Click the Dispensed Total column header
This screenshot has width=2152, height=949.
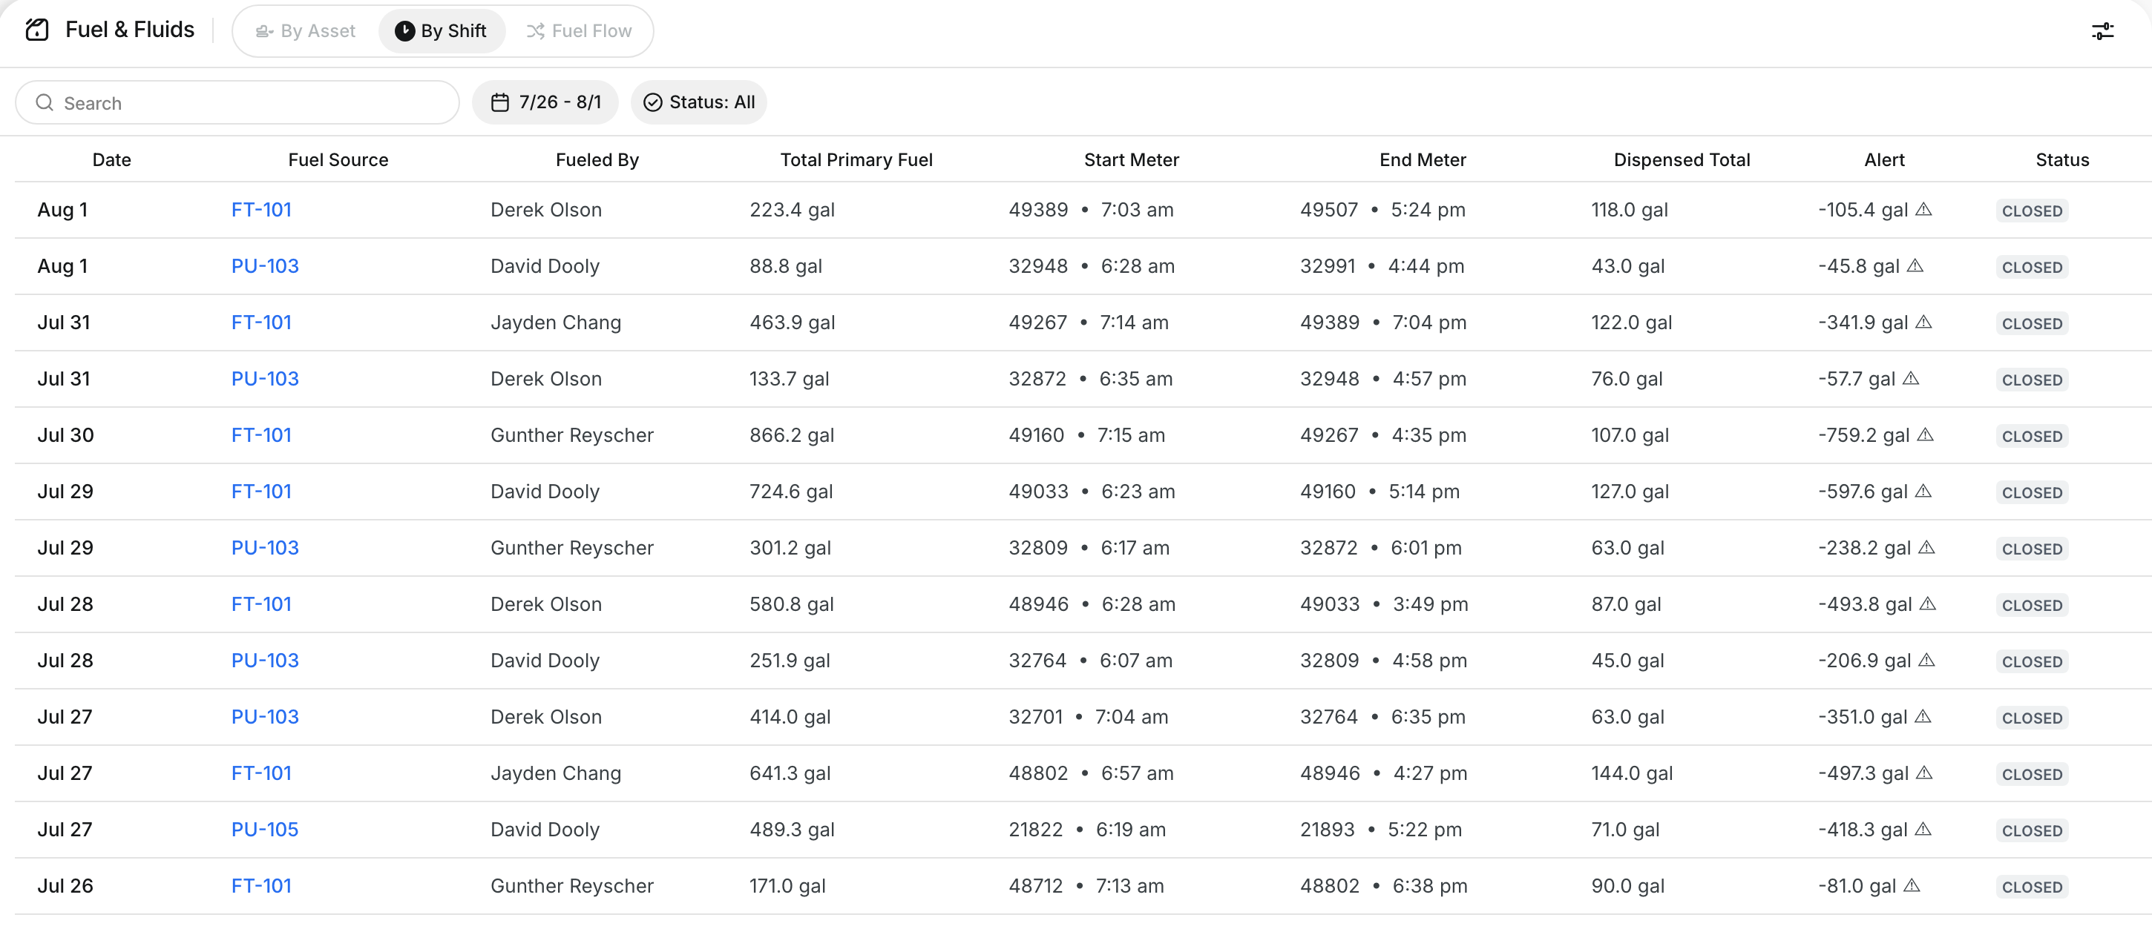tap(1682, 159)
